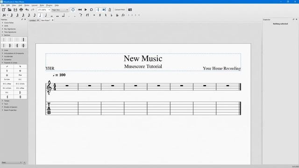Undo the last action
Image resolution: width=299 pixels, height=168 pixels.
click(27, 10)
